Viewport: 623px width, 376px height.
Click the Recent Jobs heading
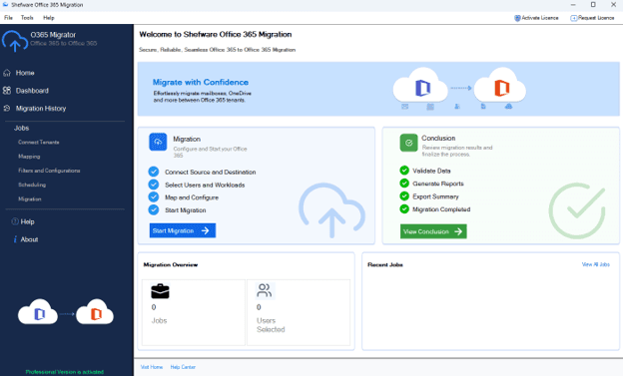click(385, 265)
